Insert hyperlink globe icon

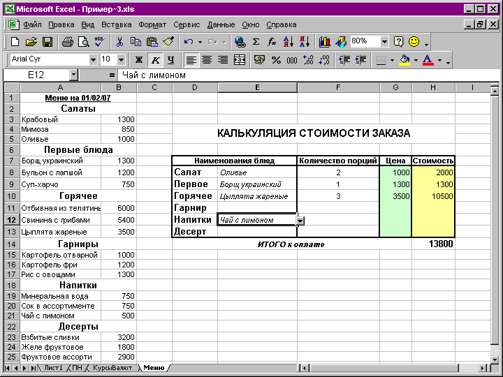click(x=240, y=42)
